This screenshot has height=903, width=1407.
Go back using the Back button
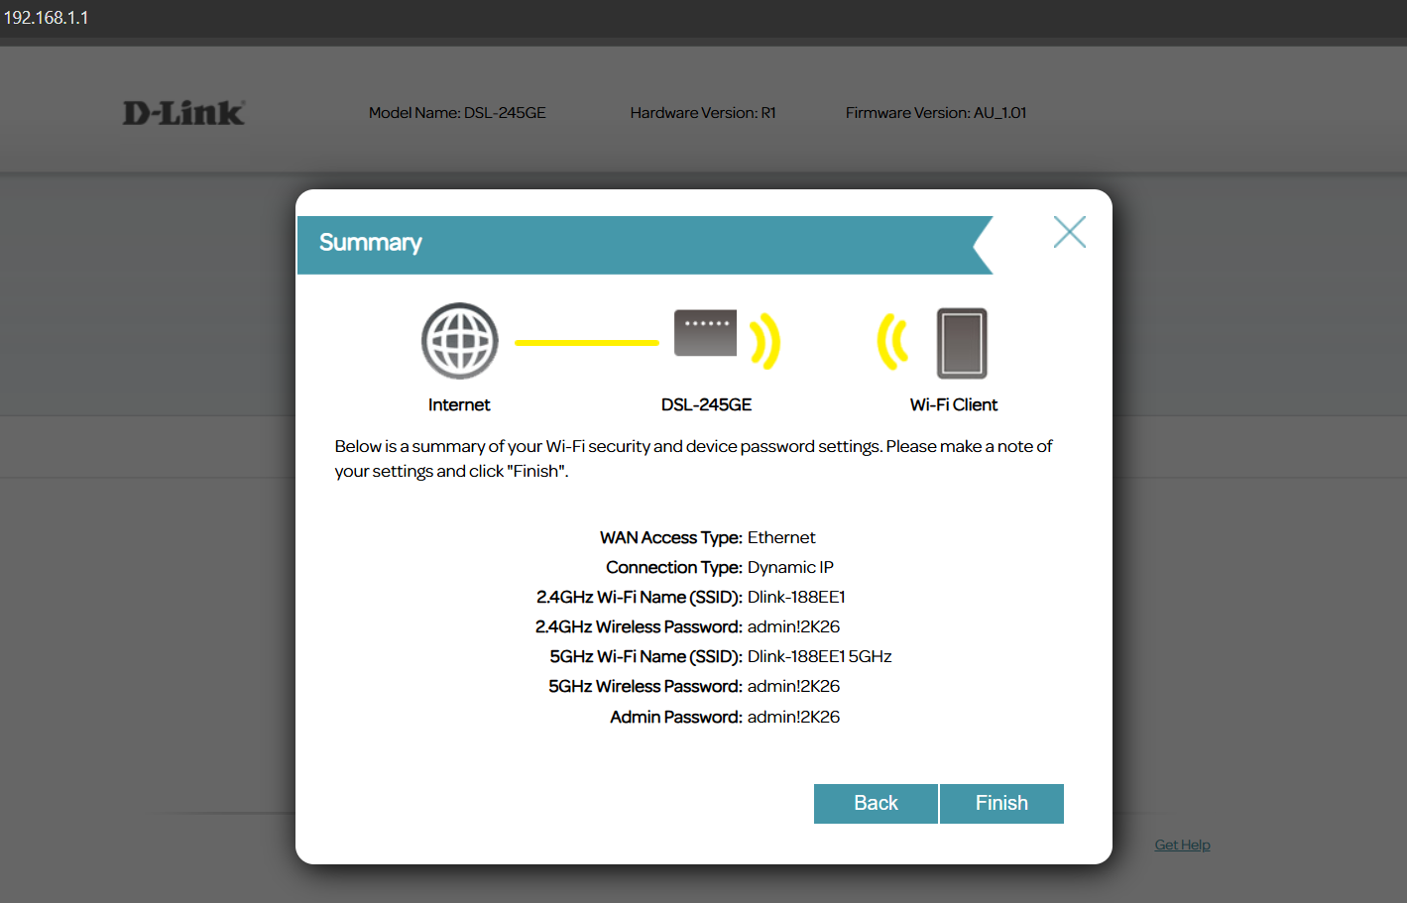point(876,803)
